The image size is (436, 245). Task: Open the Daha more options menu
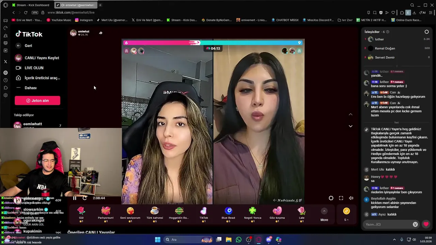click(27, 88)
